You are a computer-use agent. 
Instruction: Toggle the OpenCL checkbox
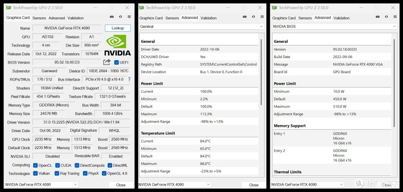click(35, 165)
